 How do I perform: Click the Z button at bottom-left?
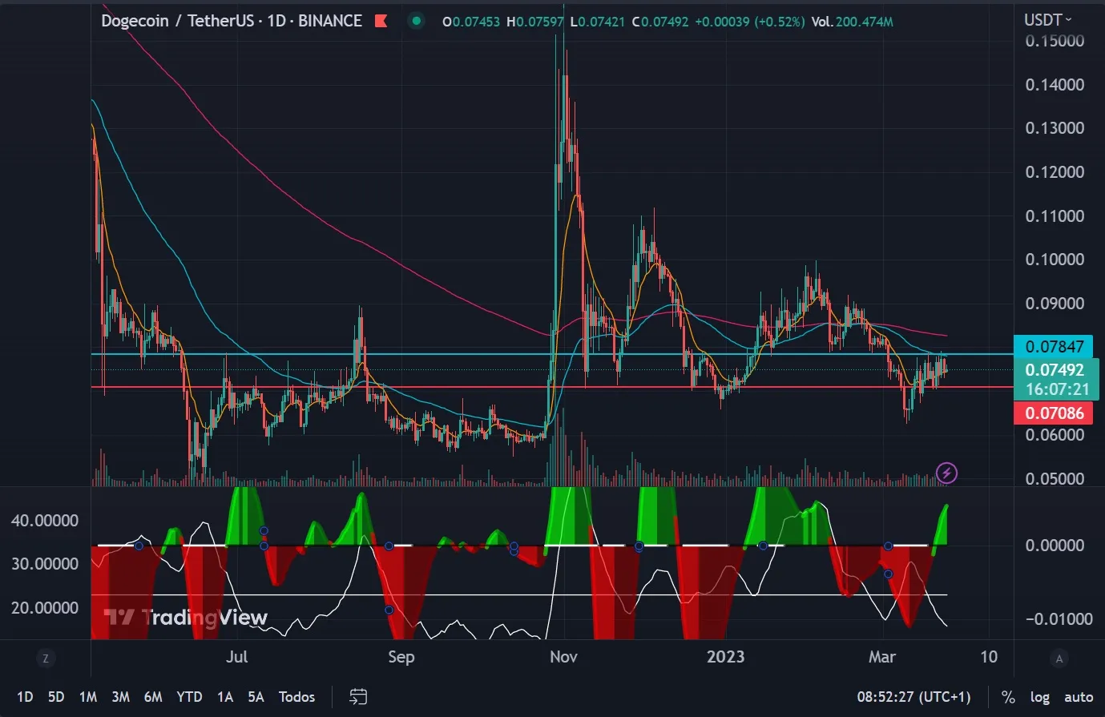(x=46, y=659)
